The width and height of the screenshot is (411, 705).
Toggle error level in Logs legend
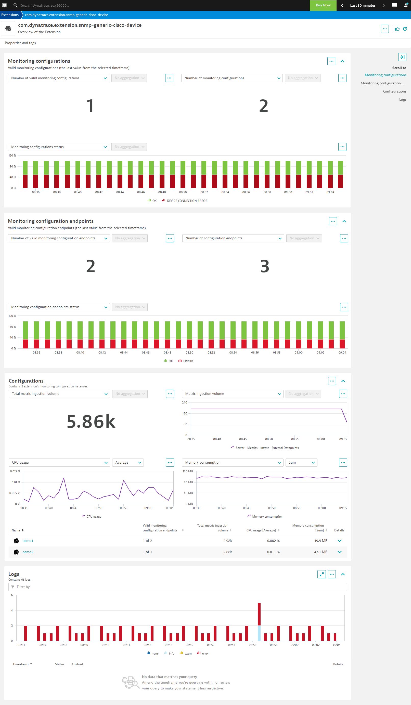click(x=203, y=654)
